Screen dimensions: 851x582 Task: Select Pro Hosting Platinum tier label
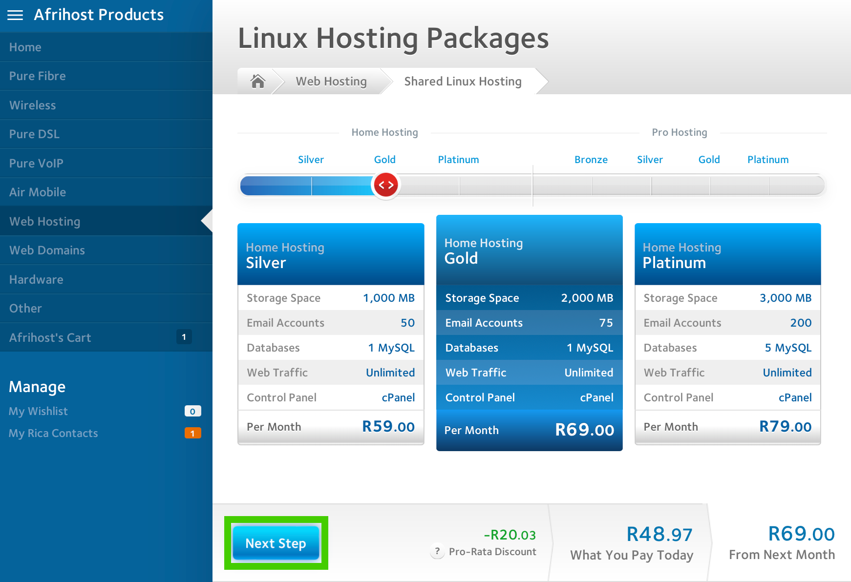(768, 160)
